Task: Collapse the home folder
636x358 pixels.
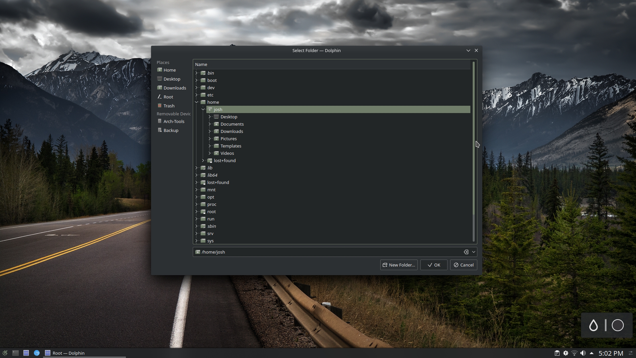Action: tap(196, 102)
